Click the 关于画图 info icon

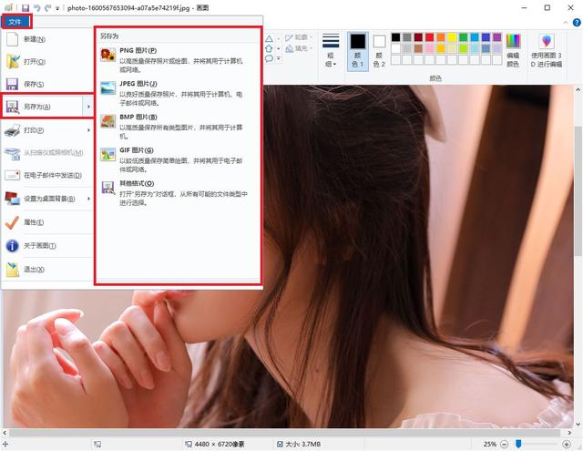[x=12, y=246]
